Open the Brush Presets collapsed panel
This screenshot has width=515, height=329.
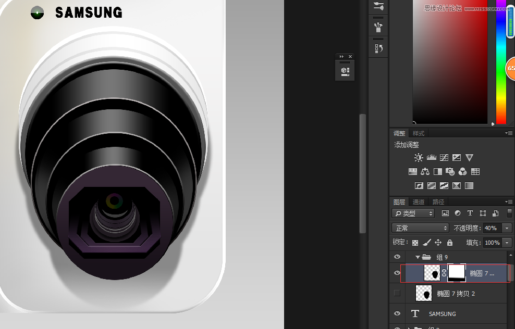coord(378,5)
